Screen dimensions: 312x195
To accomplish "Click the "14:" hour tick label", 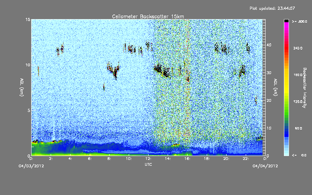I will click(x=168, y=159).
